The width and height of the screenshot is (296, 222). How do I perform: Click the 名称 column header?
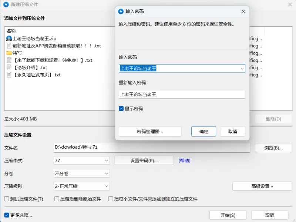coord(11,31)
